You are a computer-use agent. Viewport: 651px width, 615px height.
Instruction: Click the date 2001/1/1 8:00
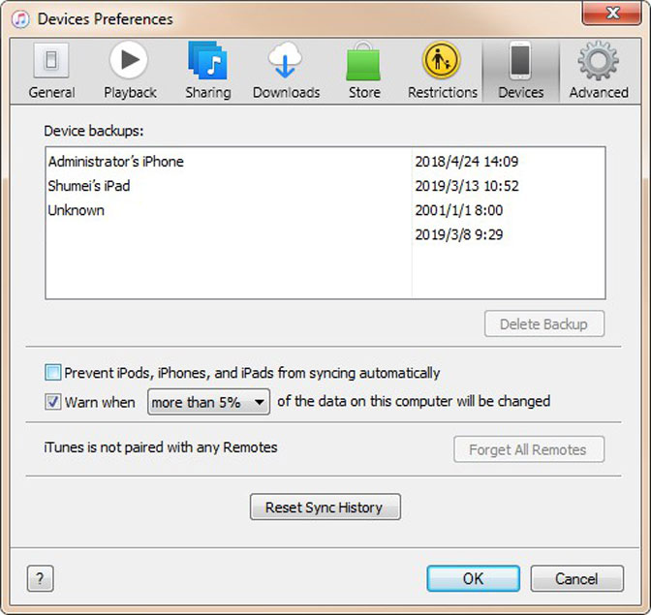(459, 210)
